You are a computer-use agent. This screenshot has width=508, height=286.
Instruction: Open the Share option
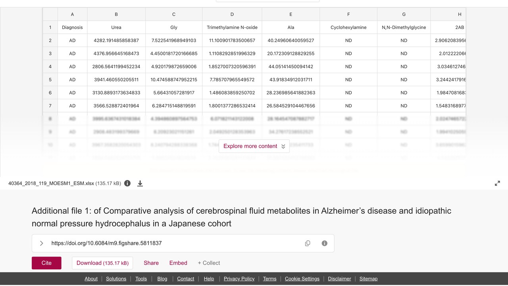pyautogui.click(x=151, y=263)
